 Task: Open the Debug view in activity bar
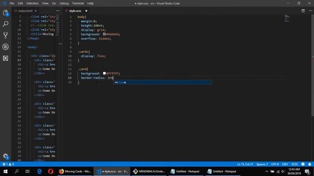5,47
